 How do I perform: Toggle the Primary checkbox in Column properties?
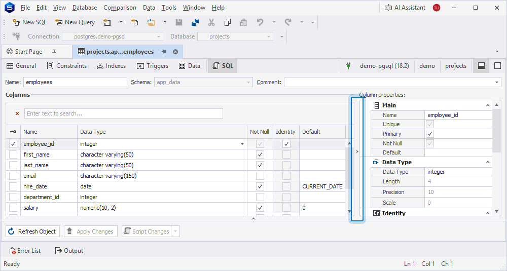click(430, 134)
